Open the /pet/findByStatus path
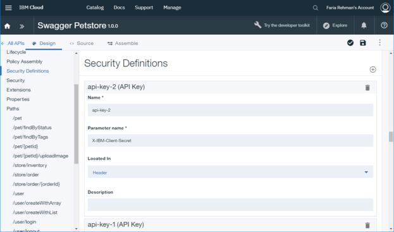The height and width of the screenshot is (232, 394). click(x=32, y=128)
